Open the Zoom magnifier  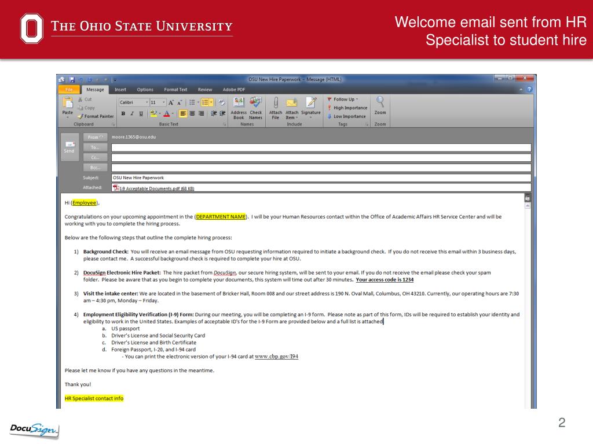coord(380,106)
